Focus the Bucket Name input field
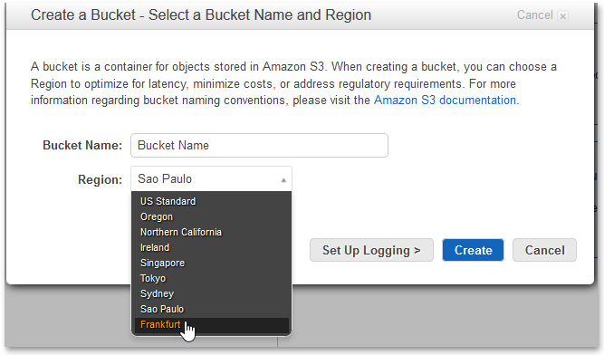The height and width of the screenshot is (355, 604). click(x=259, y=145)
